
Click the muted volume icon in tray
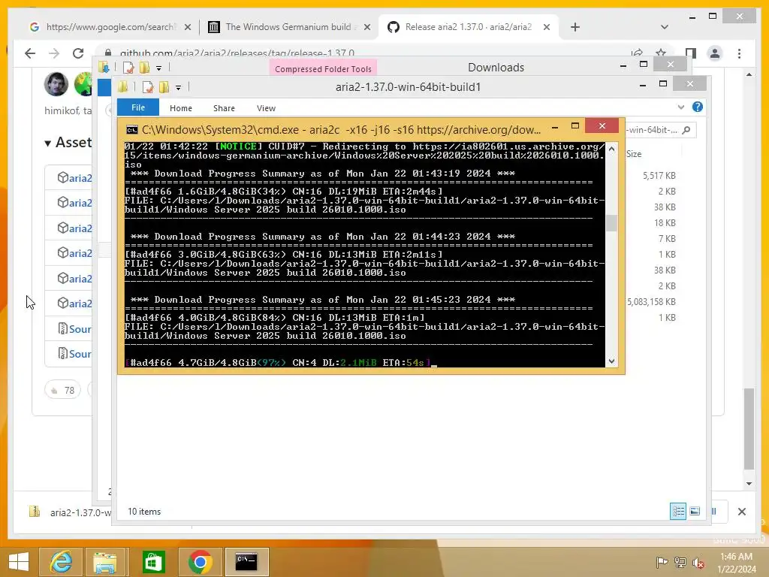pyautogui.click(x=698, y=562)
